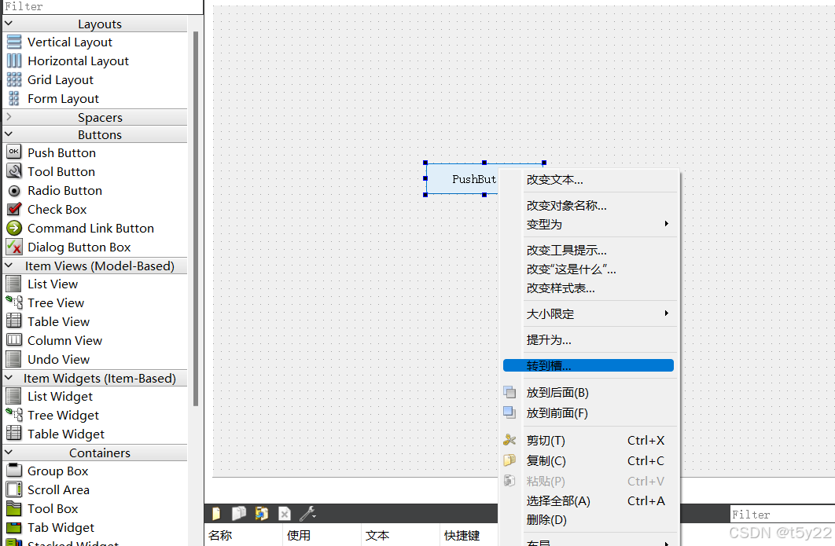The width and height of the screenshot is (835, 546).
Task: Select the Horizontal Layout icon
Action: pos(14,60)
